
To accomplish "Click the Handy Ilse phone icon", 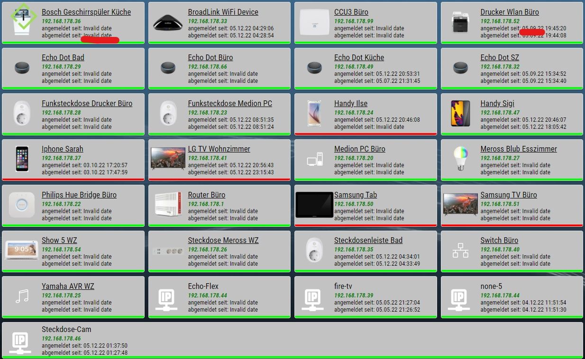I will coord(314,113).
